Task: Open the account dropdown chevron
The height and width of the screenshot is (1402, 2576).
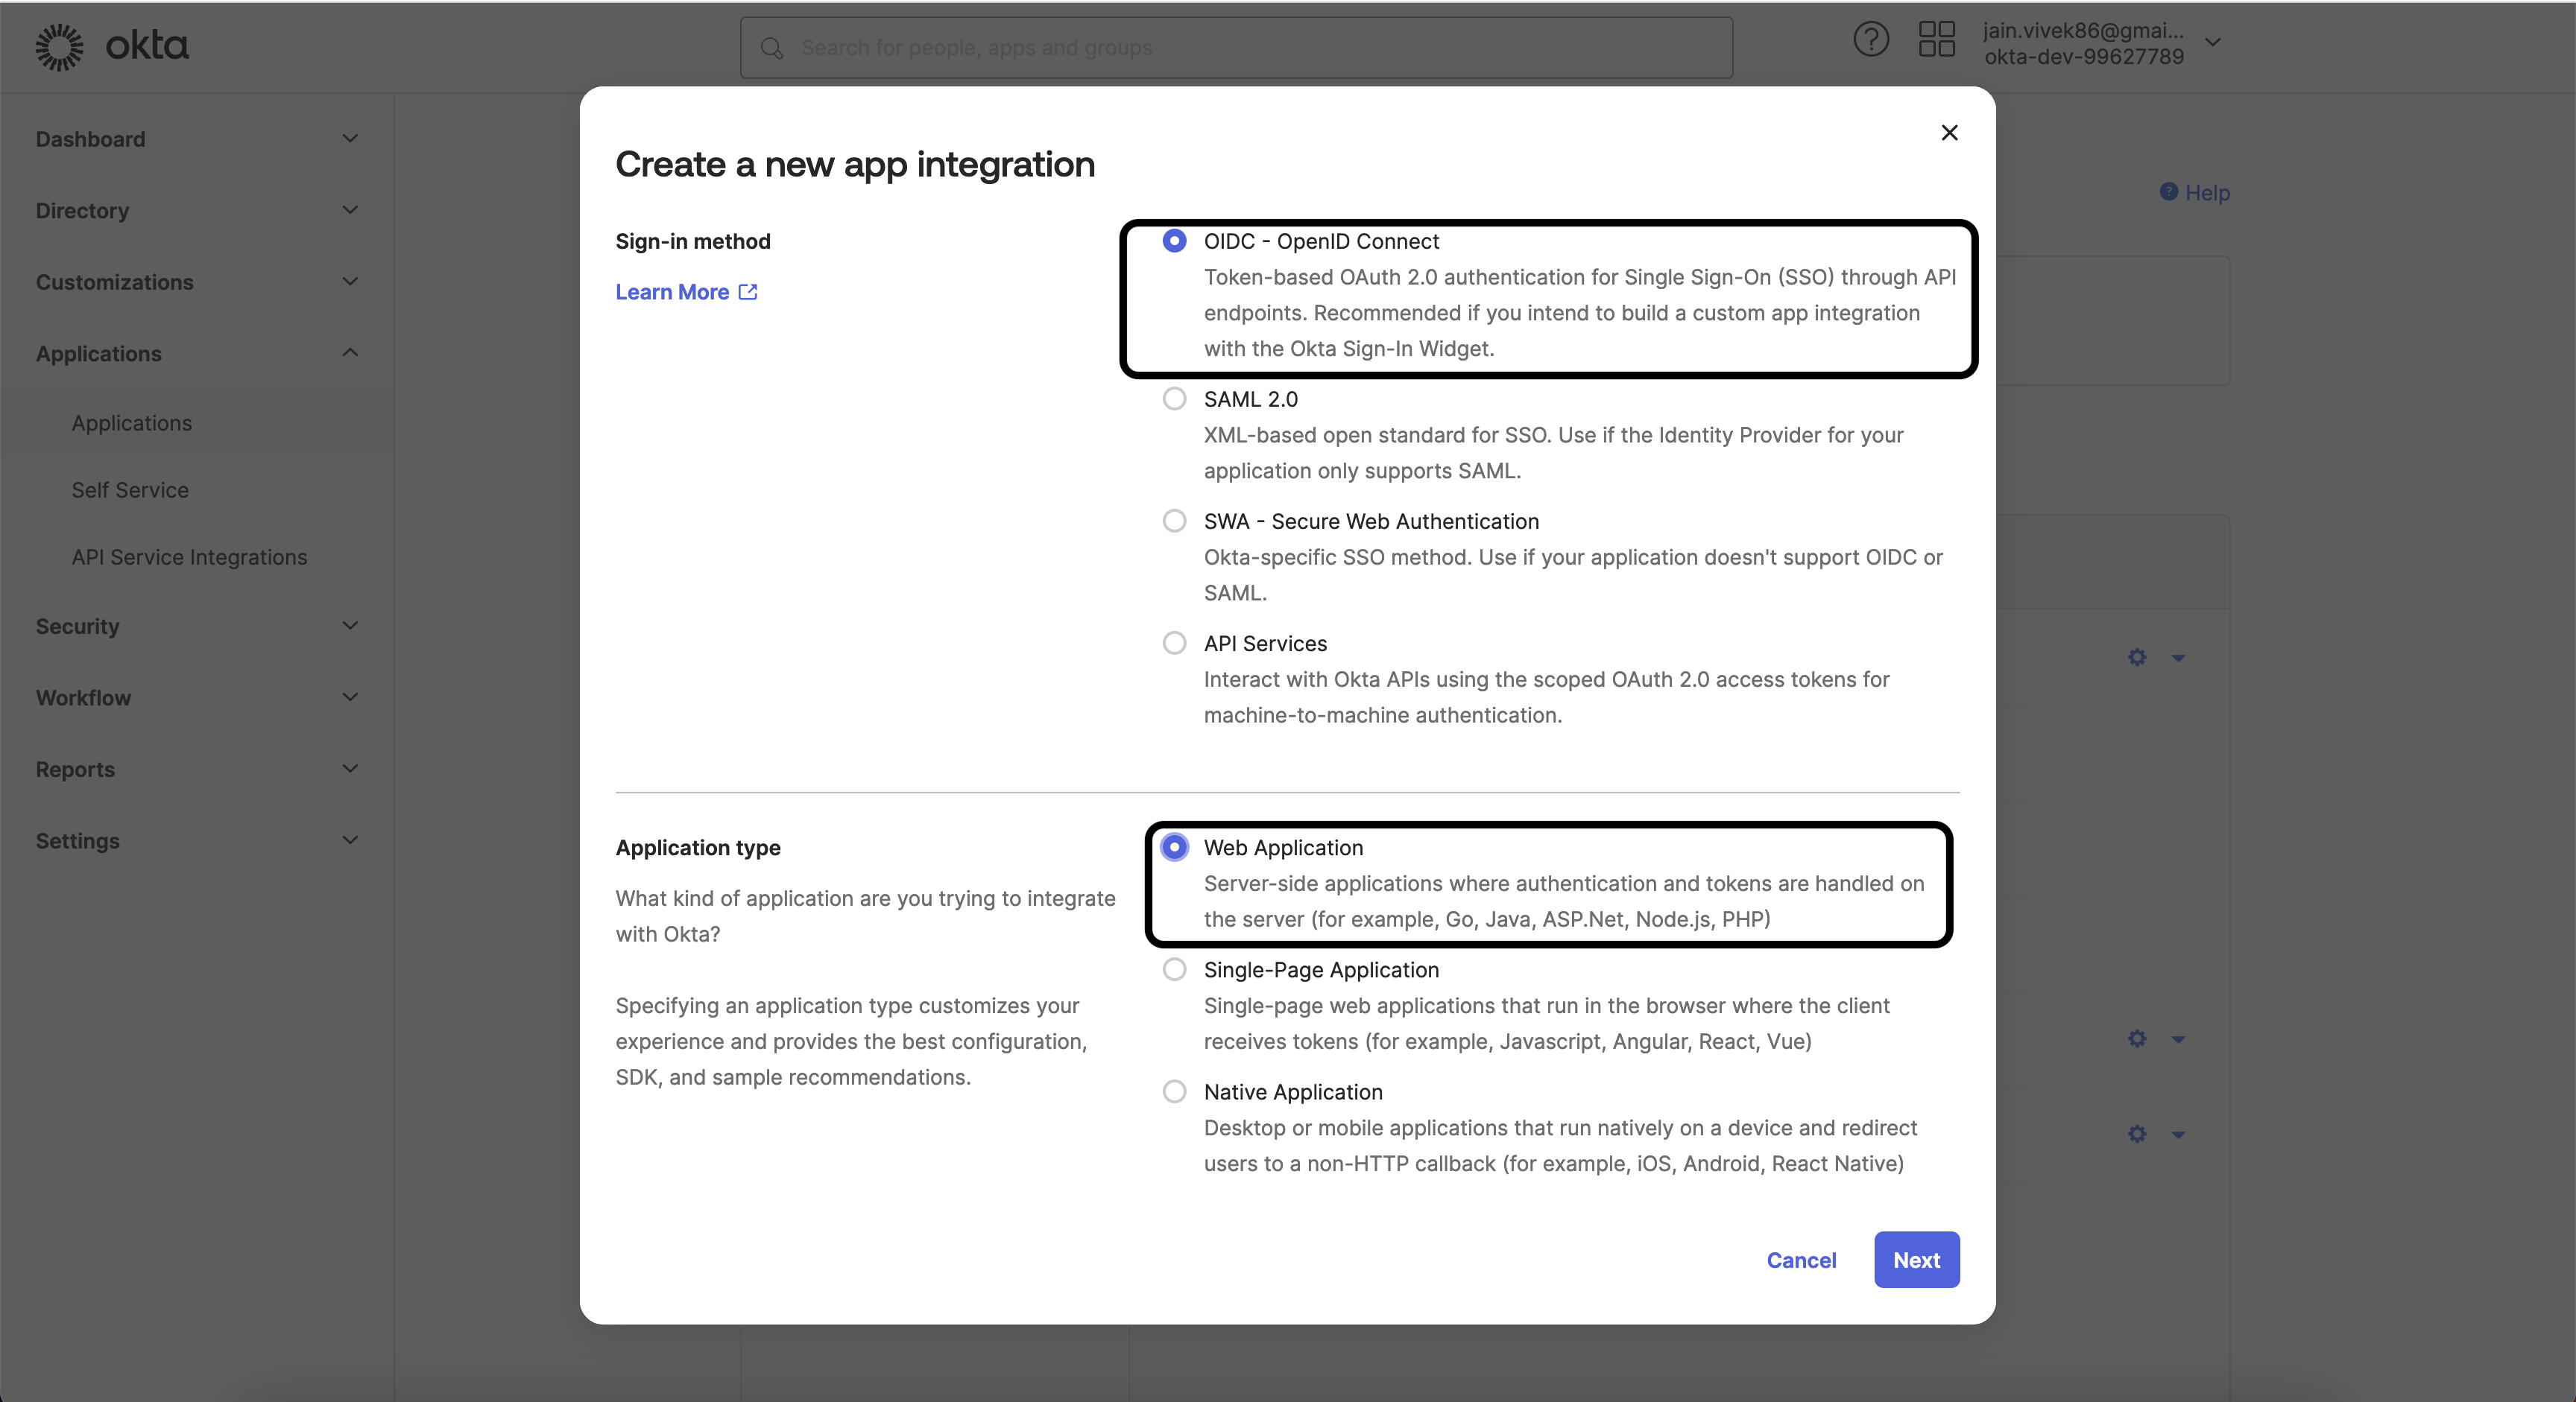Action: pos(2213,42)
